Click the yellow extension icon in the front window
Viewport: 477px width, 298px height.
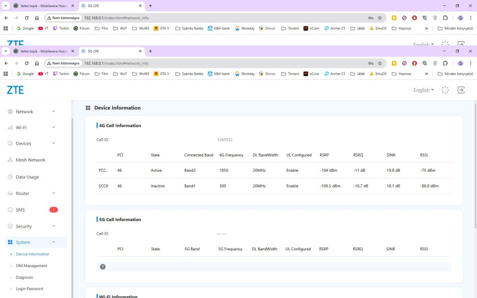(394, 63)
